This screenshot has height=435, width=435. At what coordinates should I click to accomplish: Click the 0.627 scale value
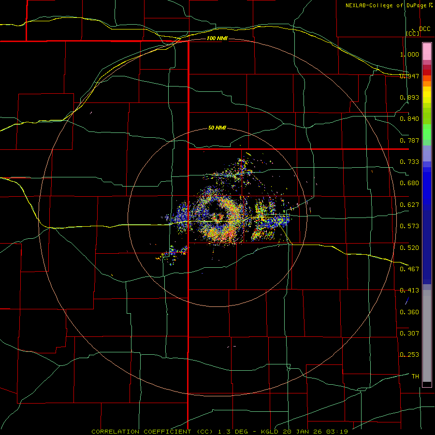[x=409, y=205]
